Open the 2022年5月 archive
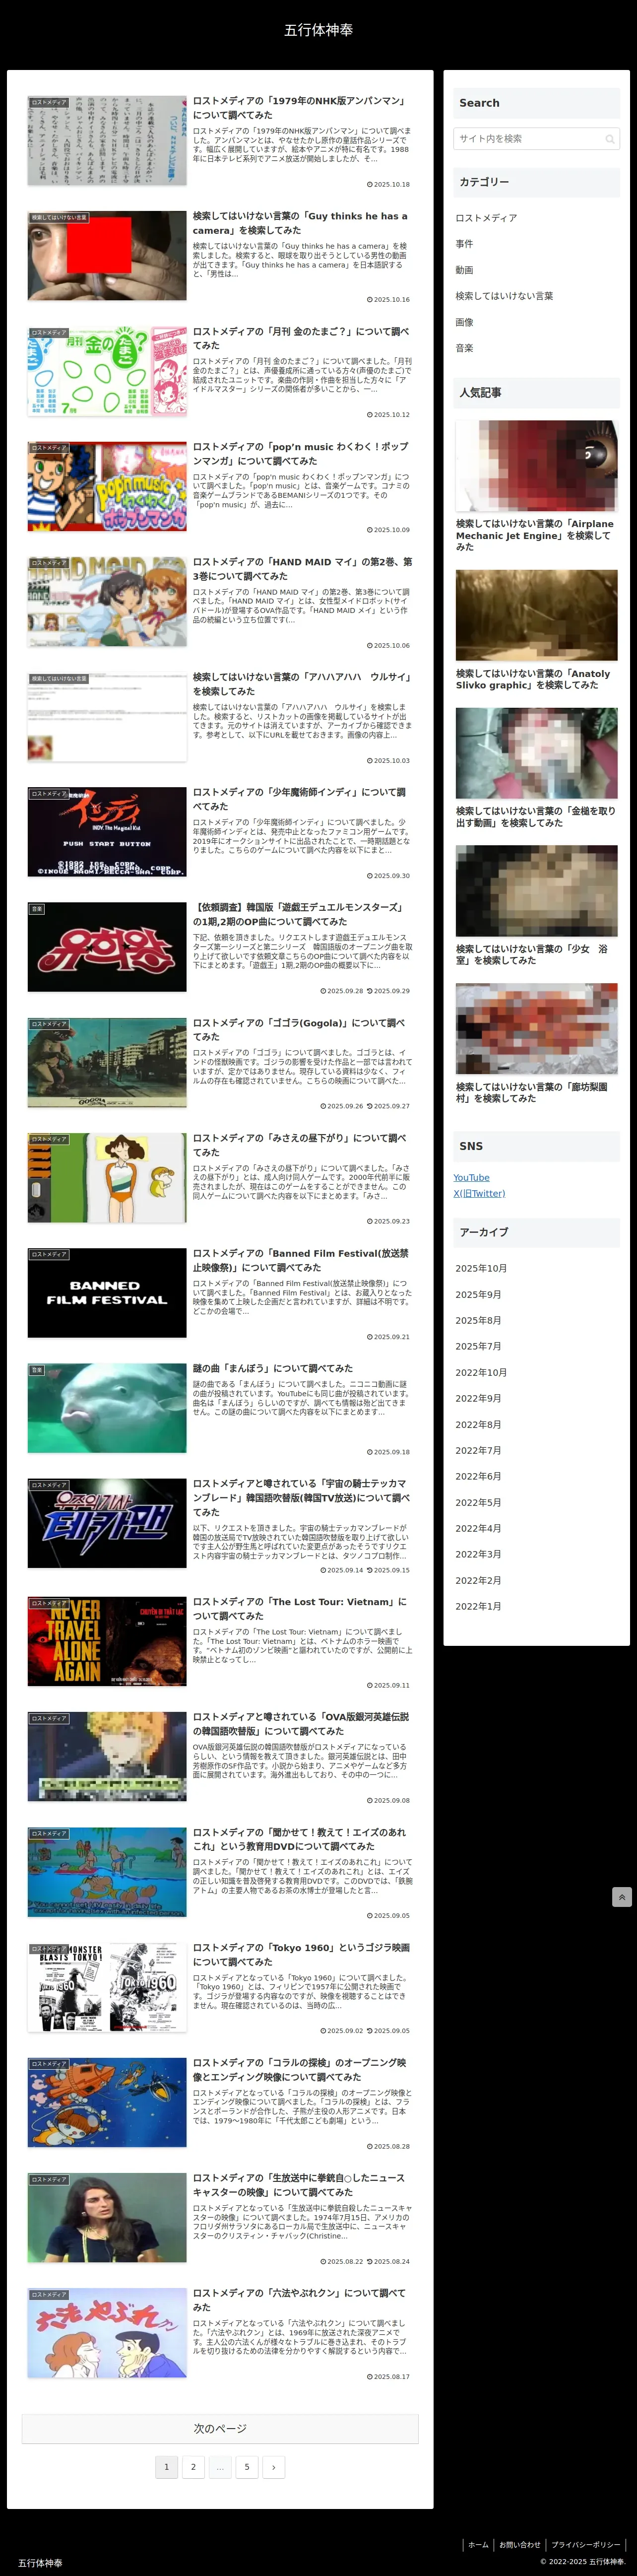The image size is (637, 2576). pyautogui.click(x=478, y=1502)
